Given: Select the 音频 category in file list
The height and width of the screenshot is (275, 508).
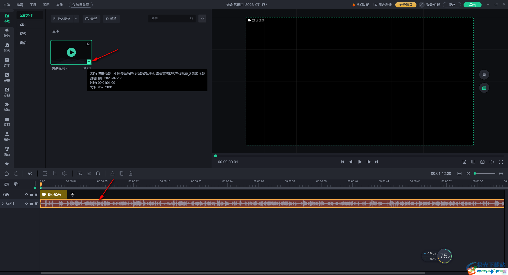Looking at the screenshot, I should pos(23,43).
